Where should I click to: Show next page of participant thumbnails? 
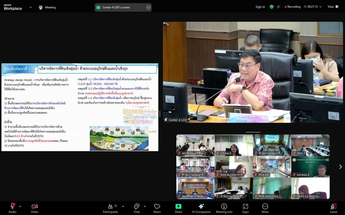(340, 167)
